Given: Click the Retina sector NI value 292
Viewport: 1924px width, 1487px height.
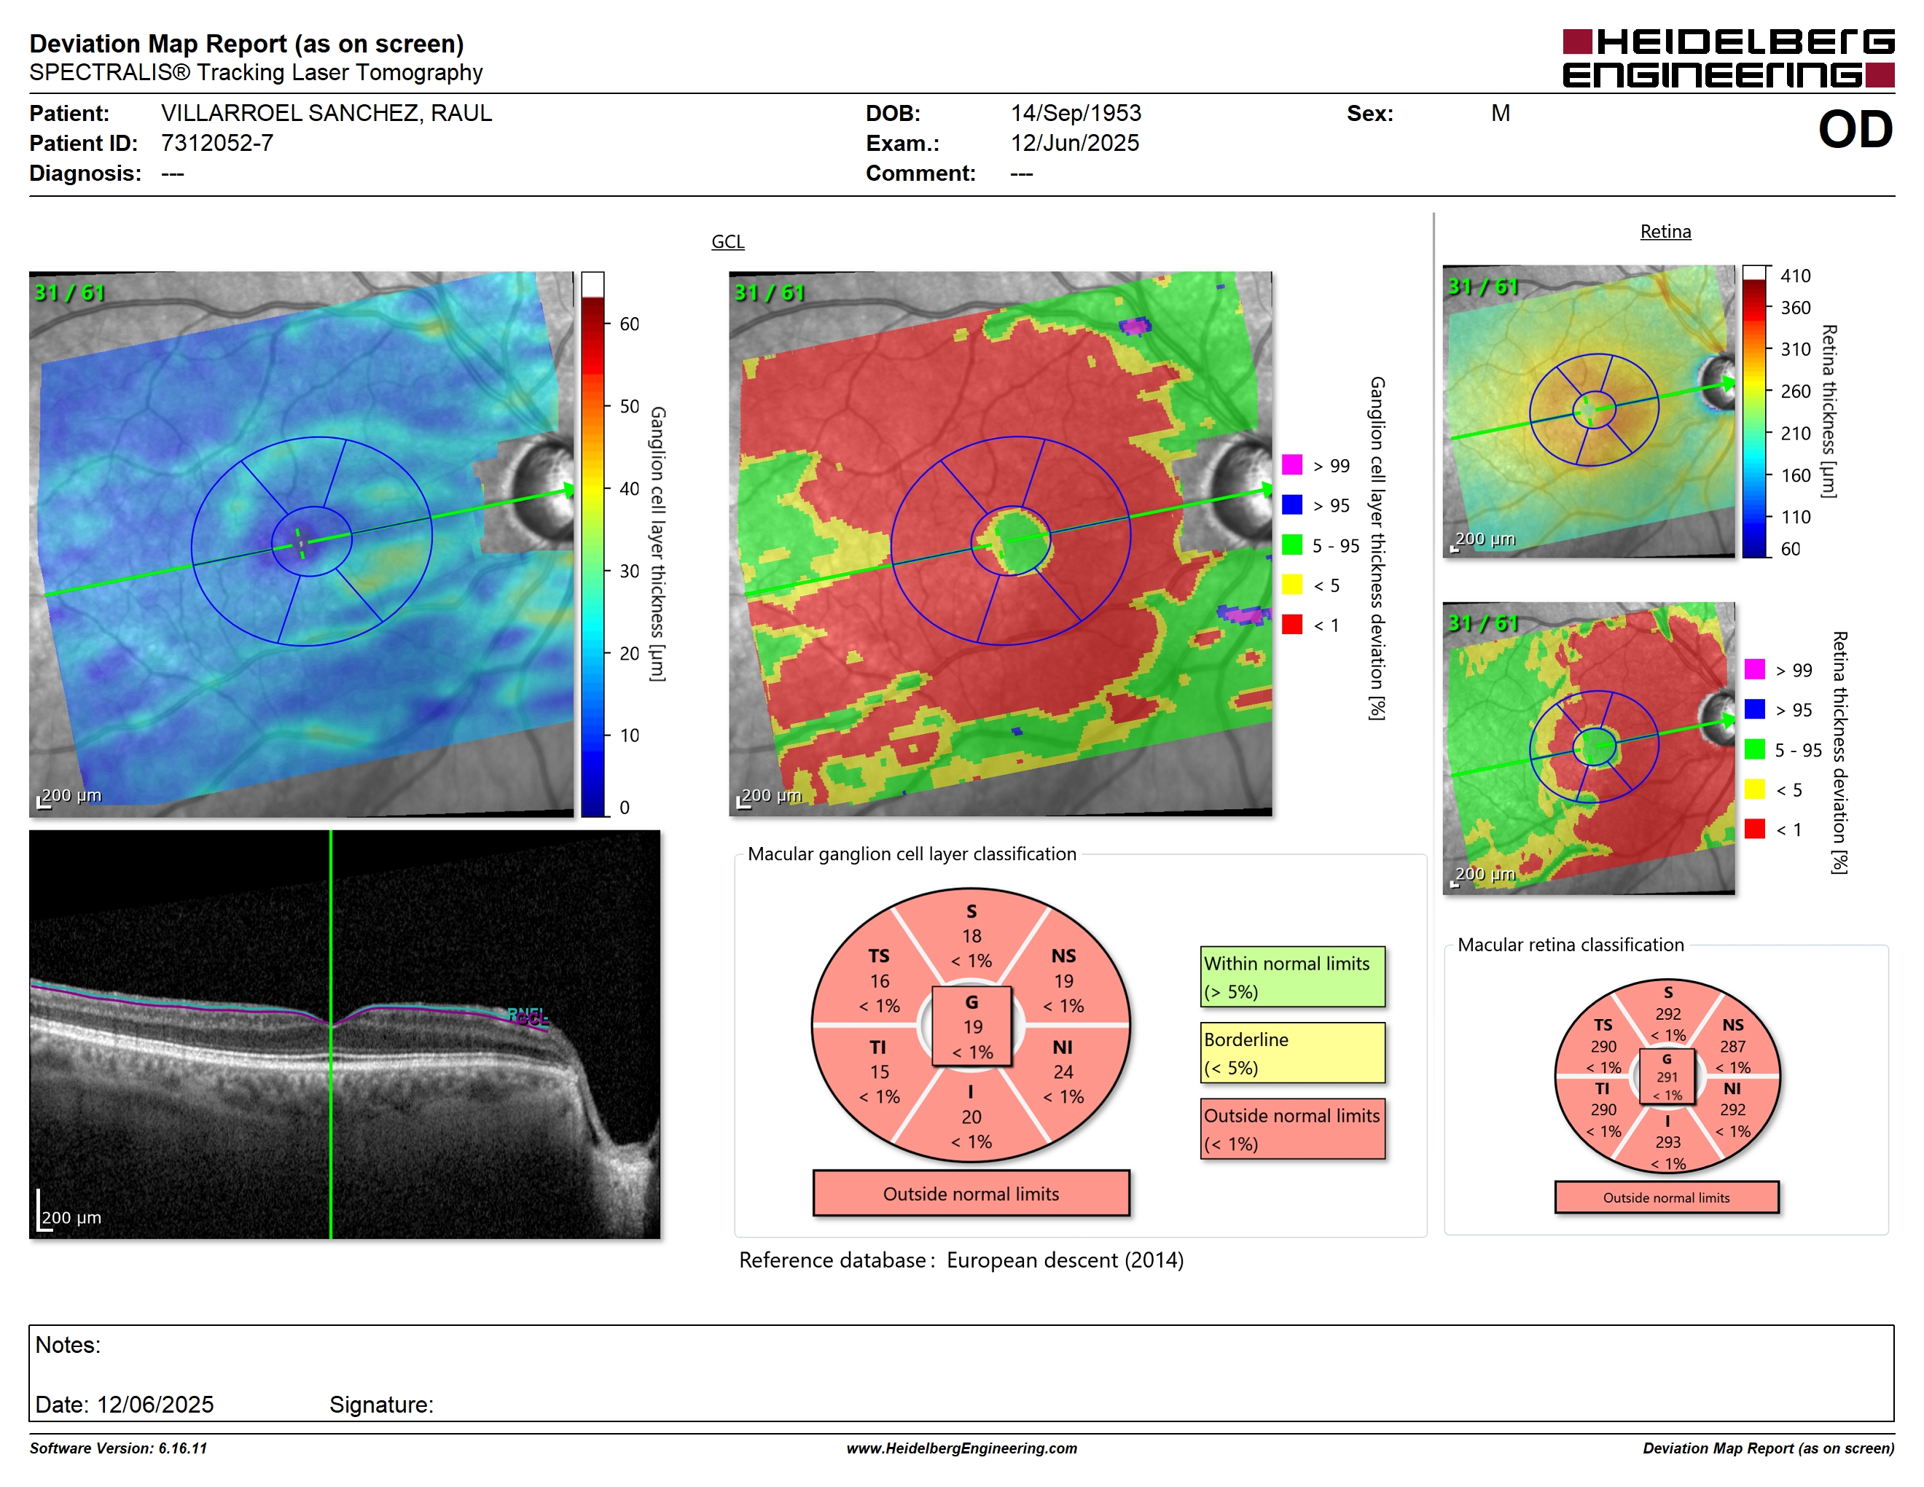Looking at the screenshot, I should click(1732, 1110).
